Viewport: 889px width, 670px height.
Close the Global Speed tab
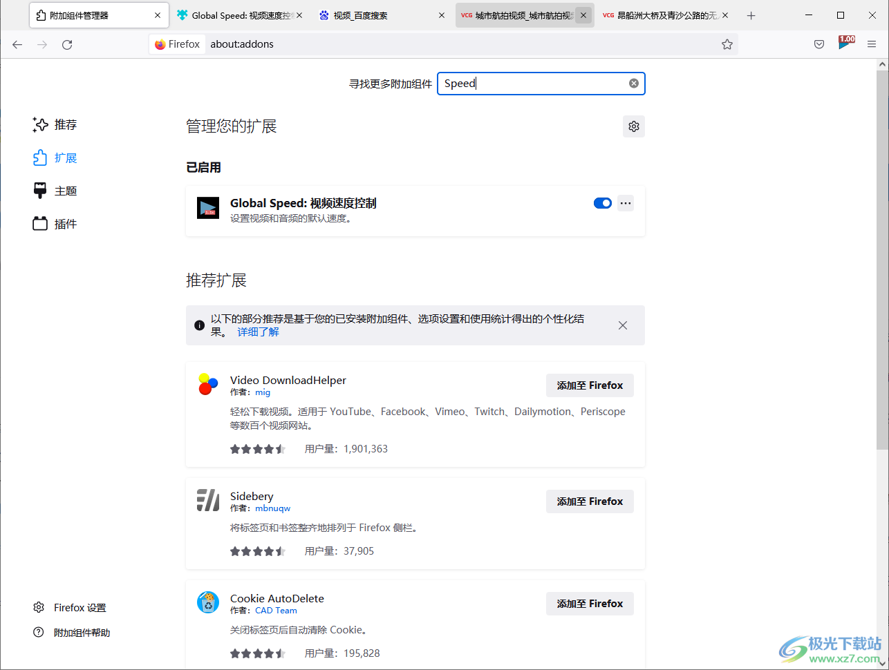[299, 15]
